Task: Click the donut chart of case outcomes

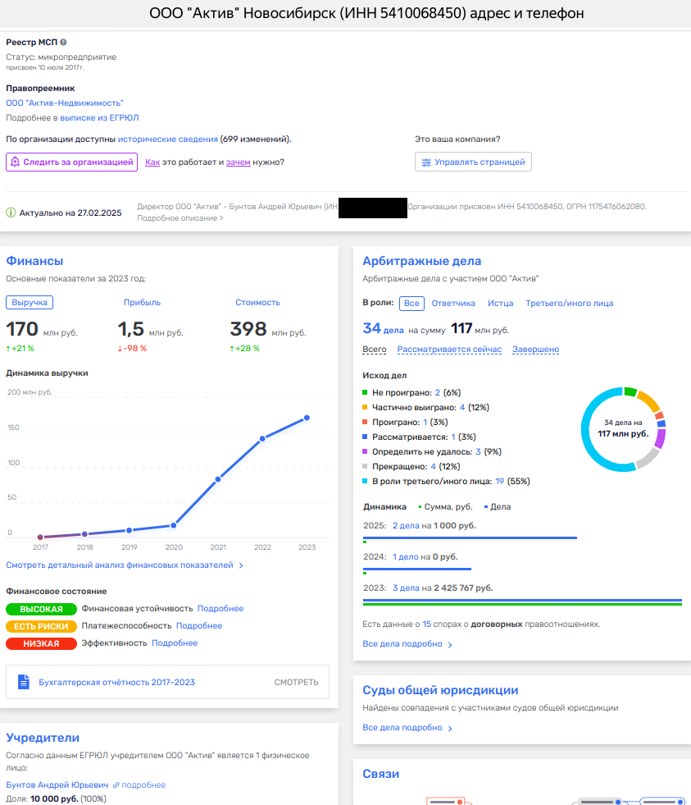Action: tap(623, 429)
